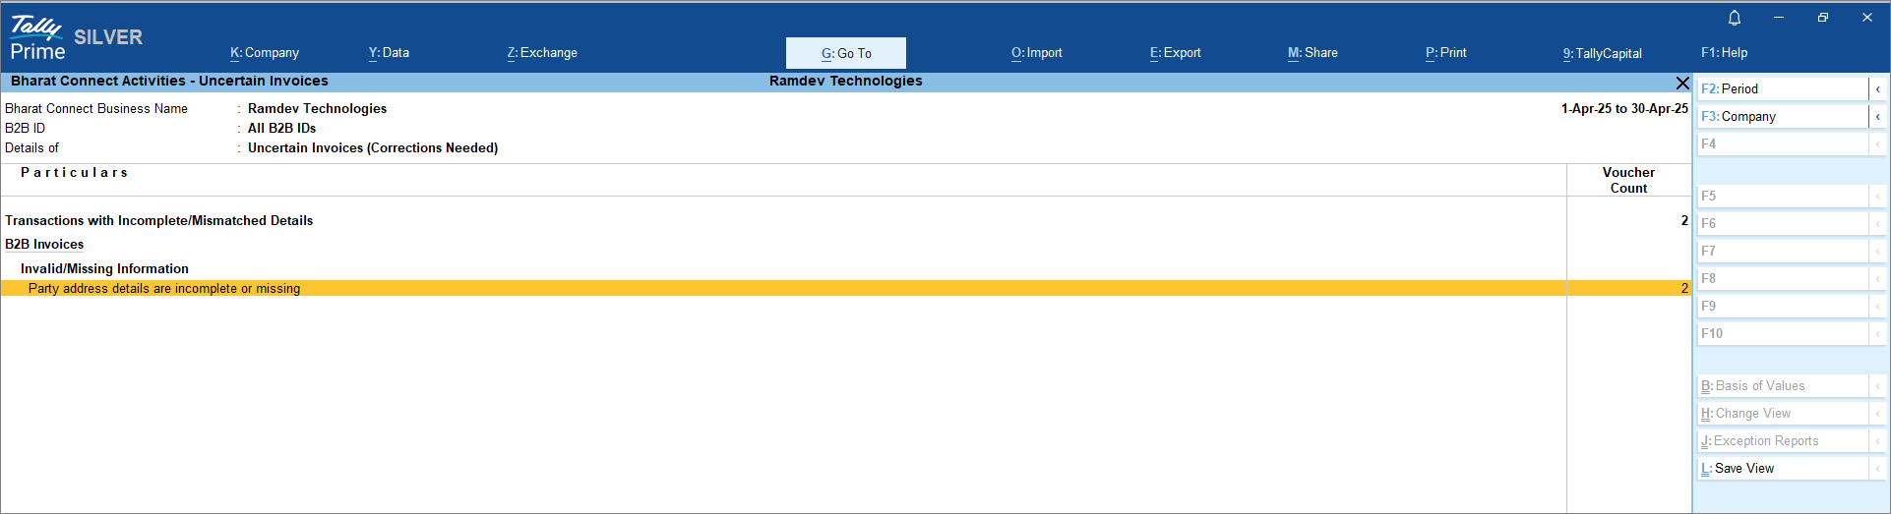1891x514 pixels.
Task: Open the 9: TallyCapital menu
Action: pos(1602,53)
